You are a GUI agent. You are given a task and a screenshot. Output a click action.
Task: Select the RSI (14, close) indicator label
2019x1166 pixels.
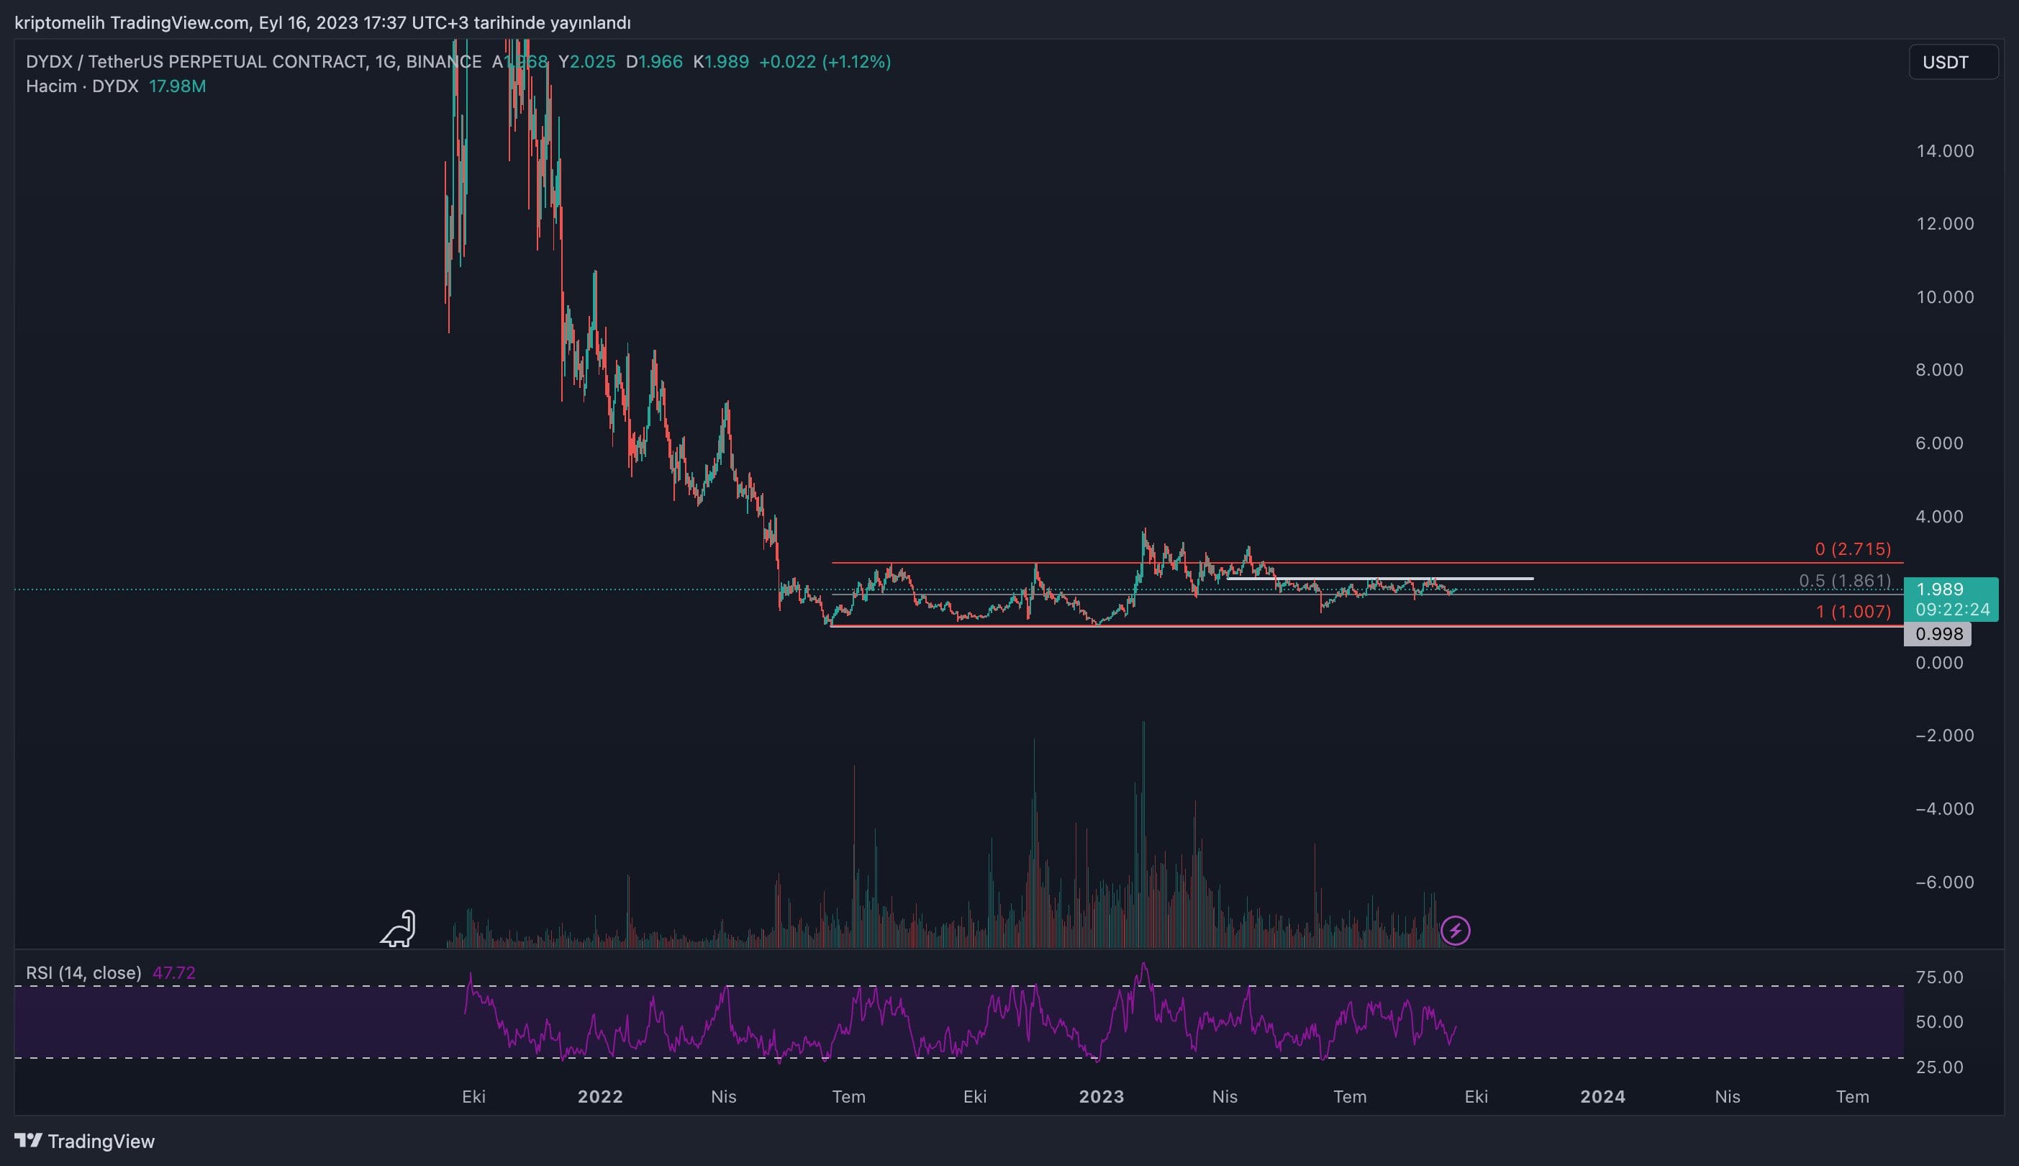coord(84,973)
